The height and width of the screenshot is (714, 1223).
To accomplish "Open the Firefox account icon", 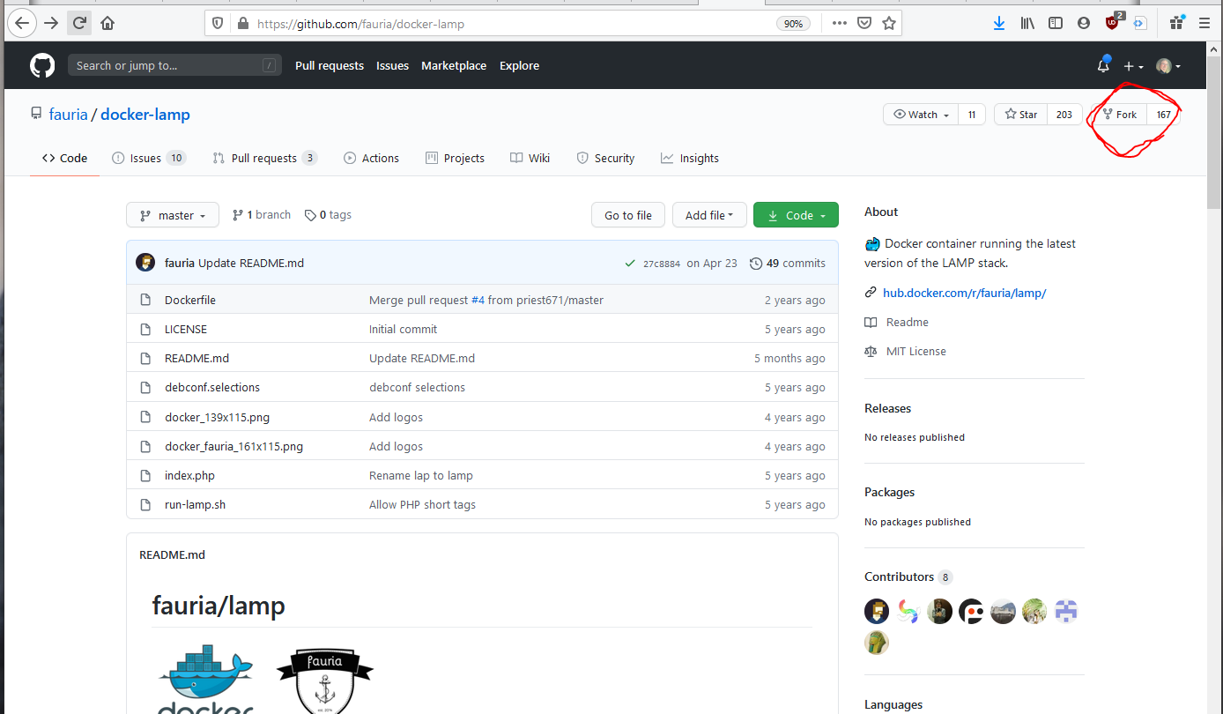I will [x=1084, y=24].
